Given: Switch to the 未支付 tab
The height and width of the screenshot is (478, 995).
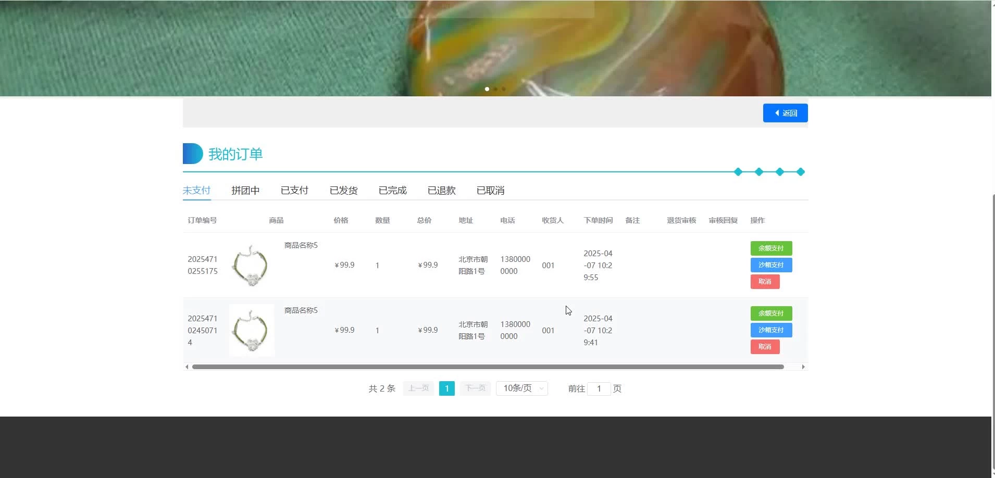Looking at the screenshot, I should pyautogui.click(x=196, y=190).
